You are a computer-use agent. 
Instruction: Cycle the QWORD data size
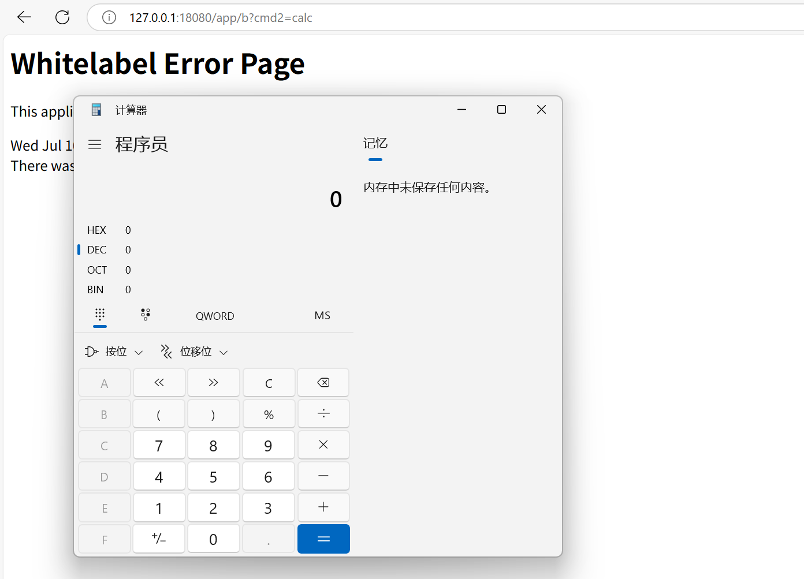215,316
